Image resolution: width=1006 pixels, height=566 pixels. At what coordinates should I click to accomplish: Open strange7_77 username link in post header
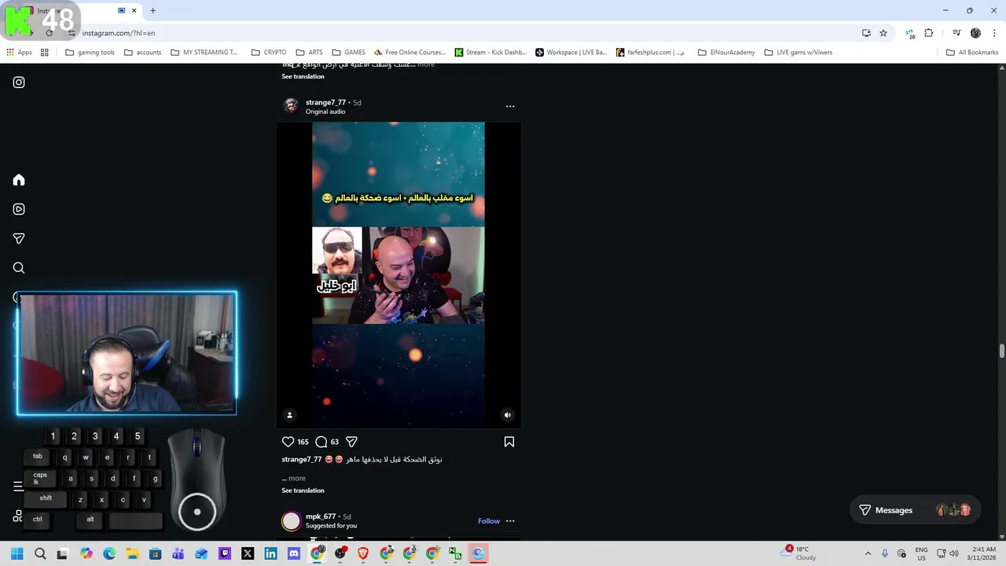(325, 102)
